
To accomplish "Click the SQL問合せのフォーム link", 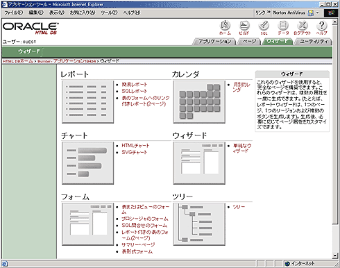I will tap(144, 225).
